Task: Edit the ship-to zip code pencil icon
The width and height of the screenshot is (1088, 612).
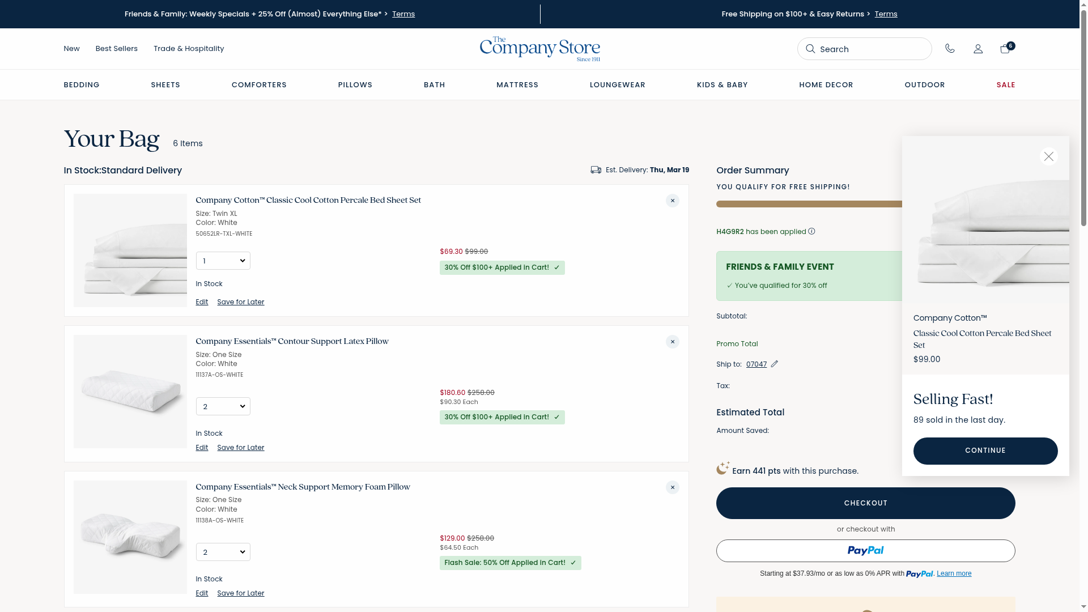Action: (774, 364)
